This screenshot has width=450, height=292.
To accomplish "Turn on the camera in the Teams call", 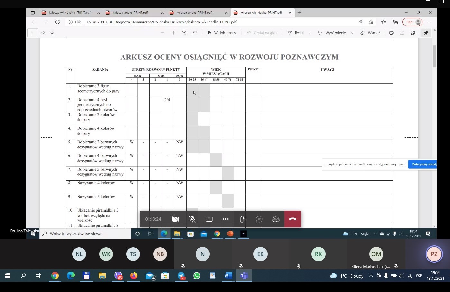I will coord(175,219).
